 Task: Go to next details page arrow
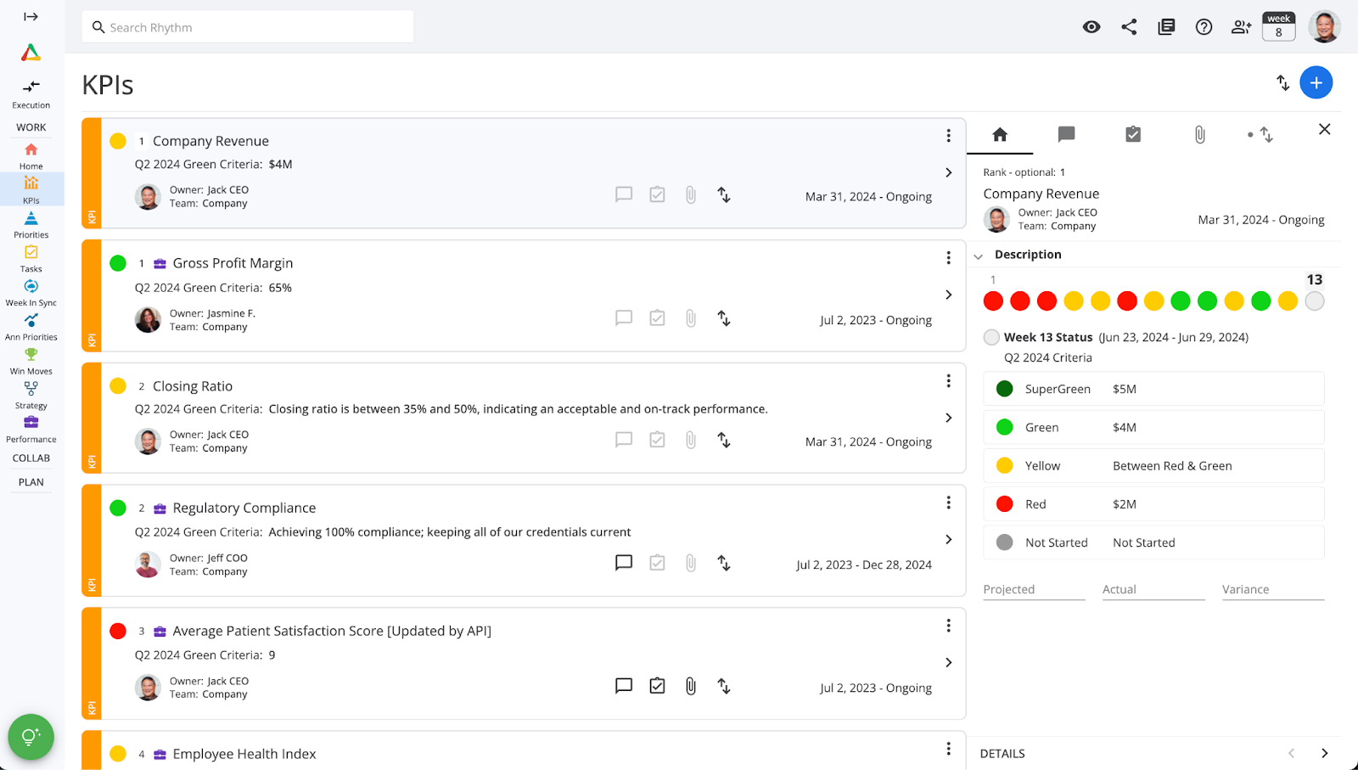click(1324, 753)
